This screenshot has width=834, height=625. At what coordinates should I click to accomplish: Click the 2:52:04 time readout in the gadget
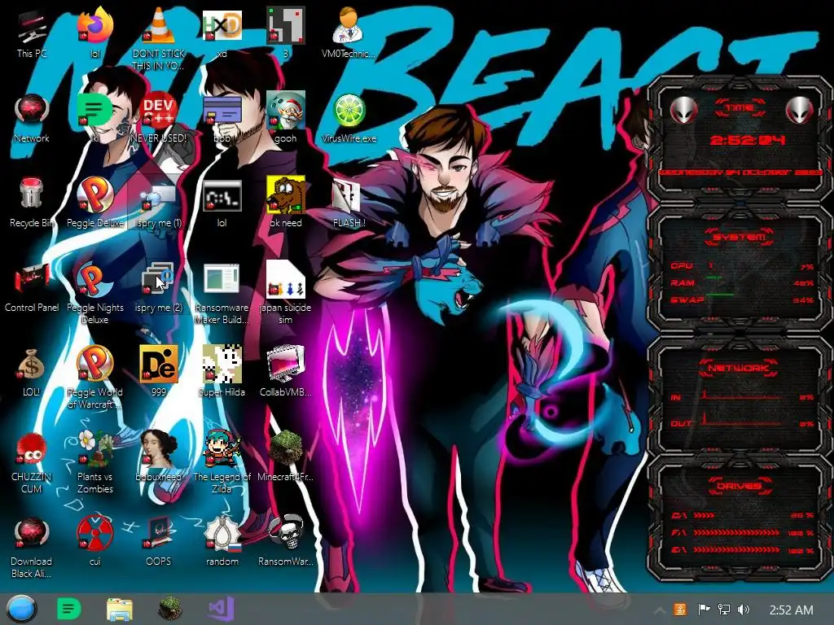pos(748,140)
